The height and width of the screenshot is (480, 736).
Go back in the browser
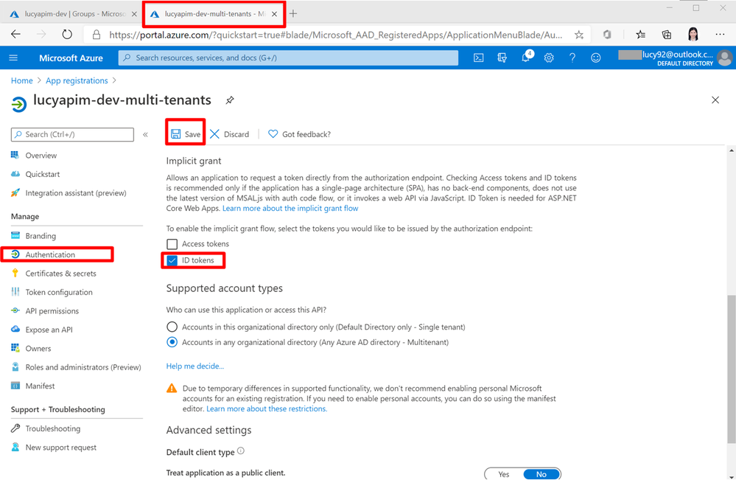(16, 34)
